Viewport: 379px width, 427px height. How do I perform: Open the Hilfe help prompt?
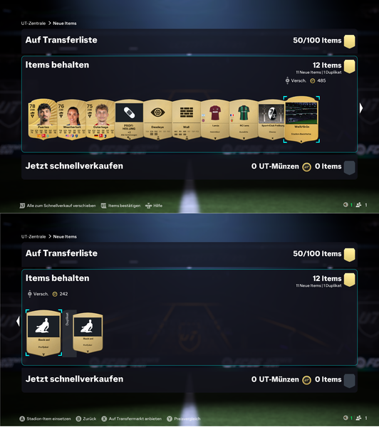[154, 206]
